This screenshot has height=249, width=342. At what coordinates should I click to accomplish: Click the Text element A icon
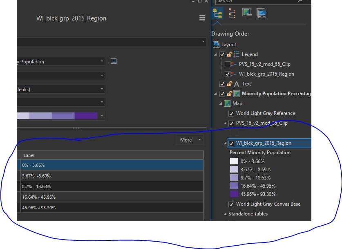(x=237, y=84)
